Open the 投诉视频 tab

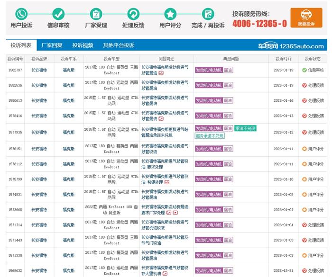pyautogui.click(x=83, y=45)
